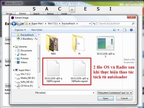Open the Filesystem Containers file type dropdown
The image size is (144, 108).
click(x=115, y=93)
